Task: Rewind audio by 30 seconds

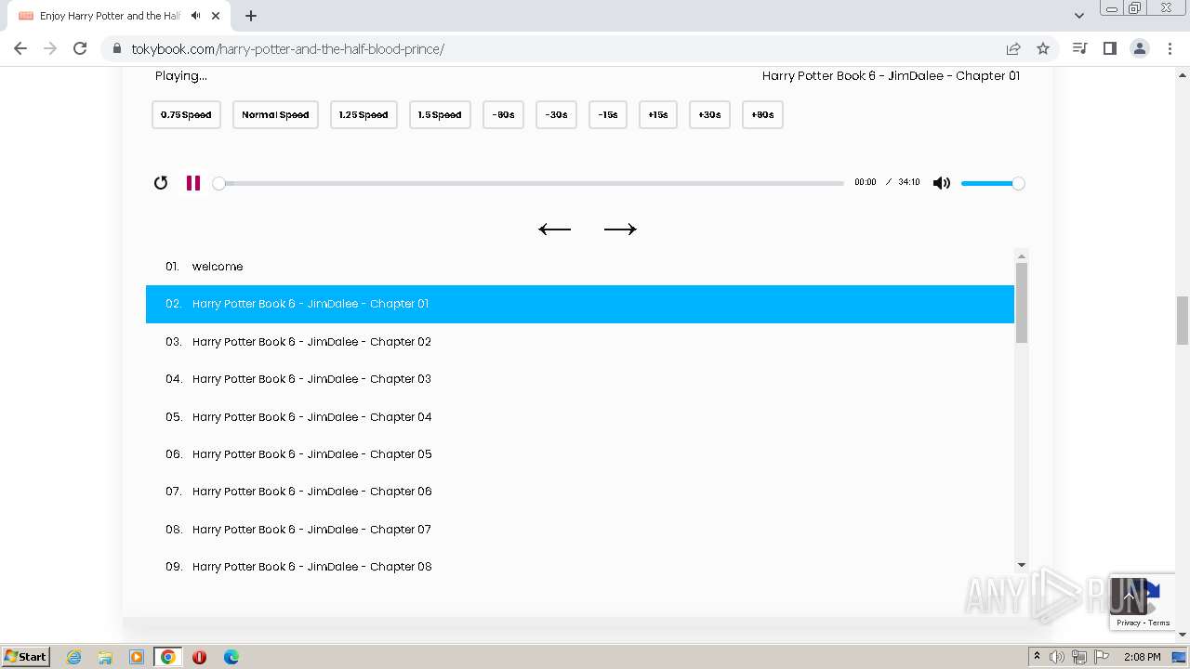Action: pyautogui.click(x=556, y=115)
